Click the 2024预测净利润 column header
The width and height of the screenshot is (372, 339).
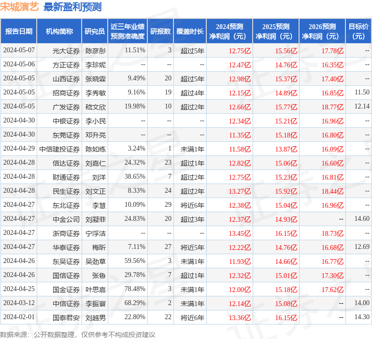pos(229,31)
